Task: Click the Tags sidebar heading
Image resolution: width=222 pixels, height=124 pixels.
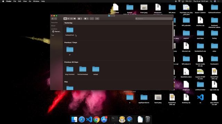Action: 53,35
